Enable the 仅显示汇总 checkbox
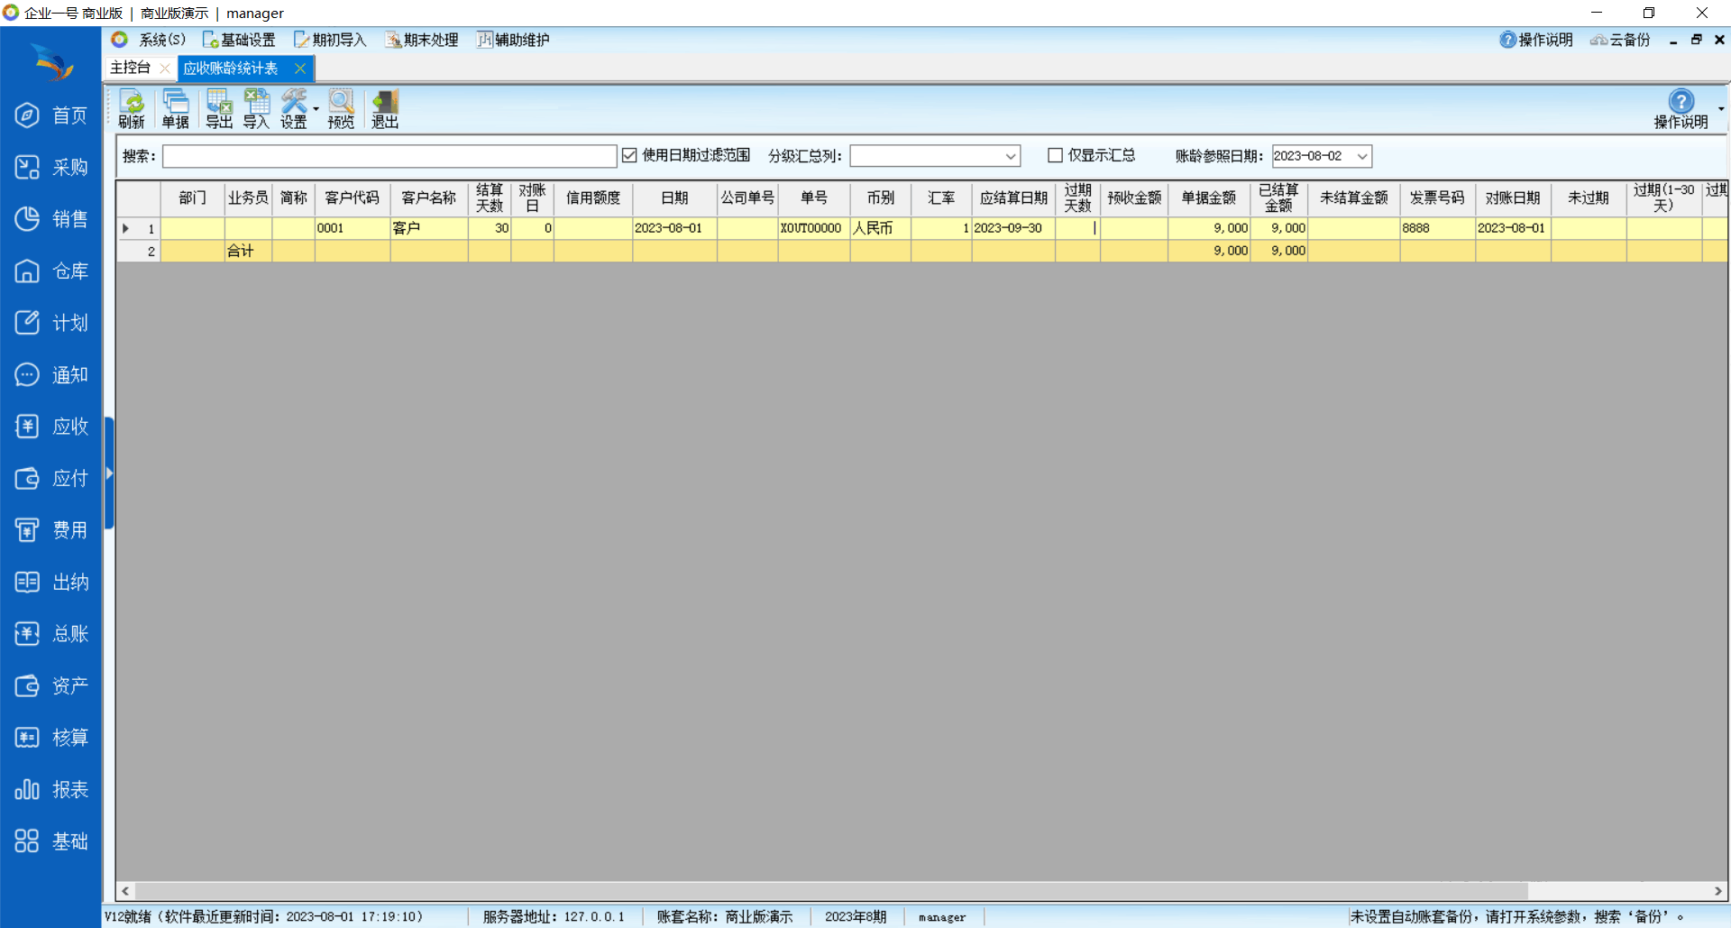Image resolution: width=1731 pixels, height=928 pixels. pos(1055,155)
